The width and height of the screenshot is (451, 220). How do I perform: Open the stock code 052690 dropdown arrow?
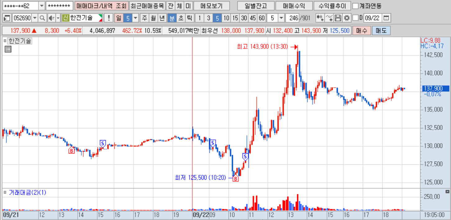(34, 18)
